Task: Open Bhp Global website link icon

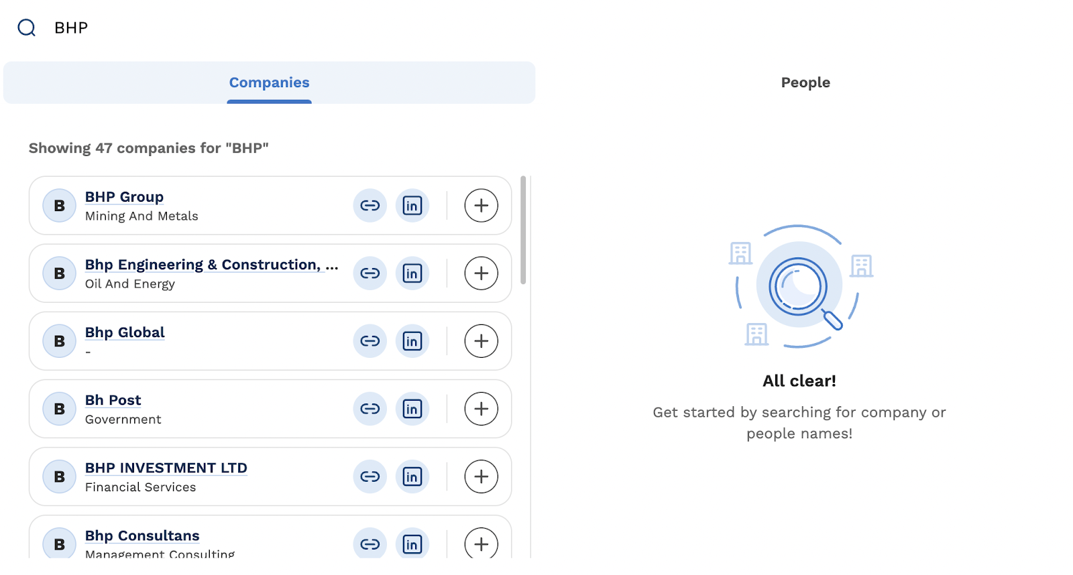Action: click(370, 341)
